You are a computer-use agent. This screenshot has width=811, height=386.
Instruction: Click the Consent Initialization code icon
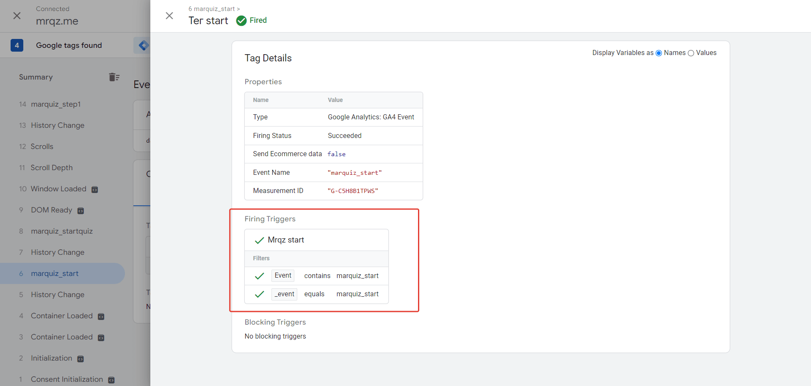point(111,380)
